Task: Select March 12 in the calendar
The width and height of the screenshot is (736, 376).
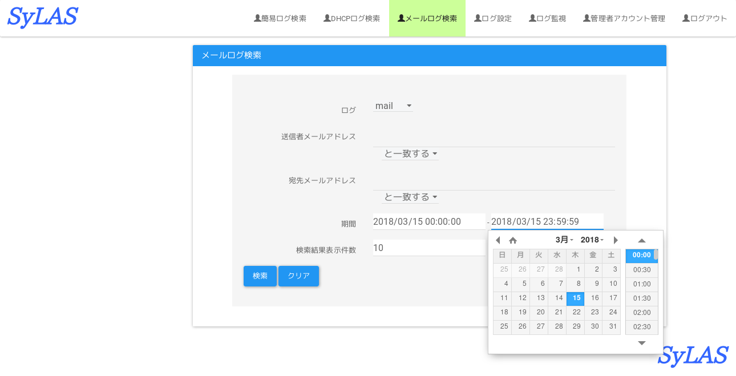Action: click(521, 298)
